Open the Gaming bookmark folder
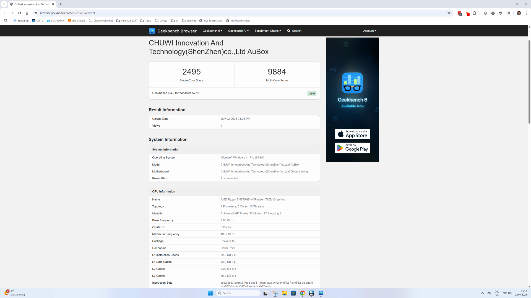This screenshot has height=298, width=531. (189, 21)
